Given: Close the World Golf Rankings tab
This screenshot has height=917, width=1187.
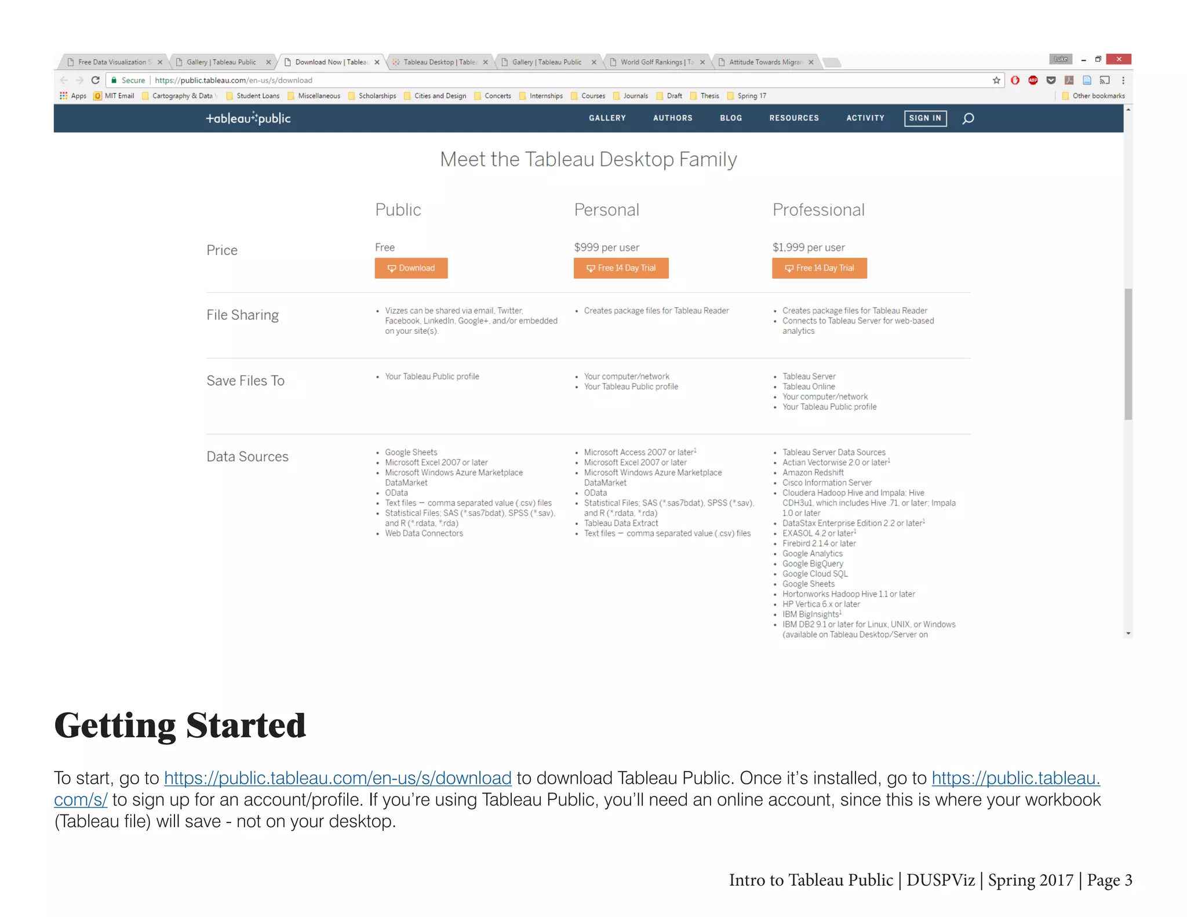Looking at the screenshot, I should [x=702, y=62].
